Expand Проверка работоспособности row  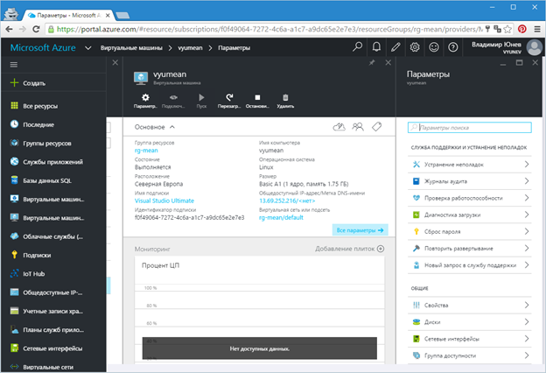(469, 198)
